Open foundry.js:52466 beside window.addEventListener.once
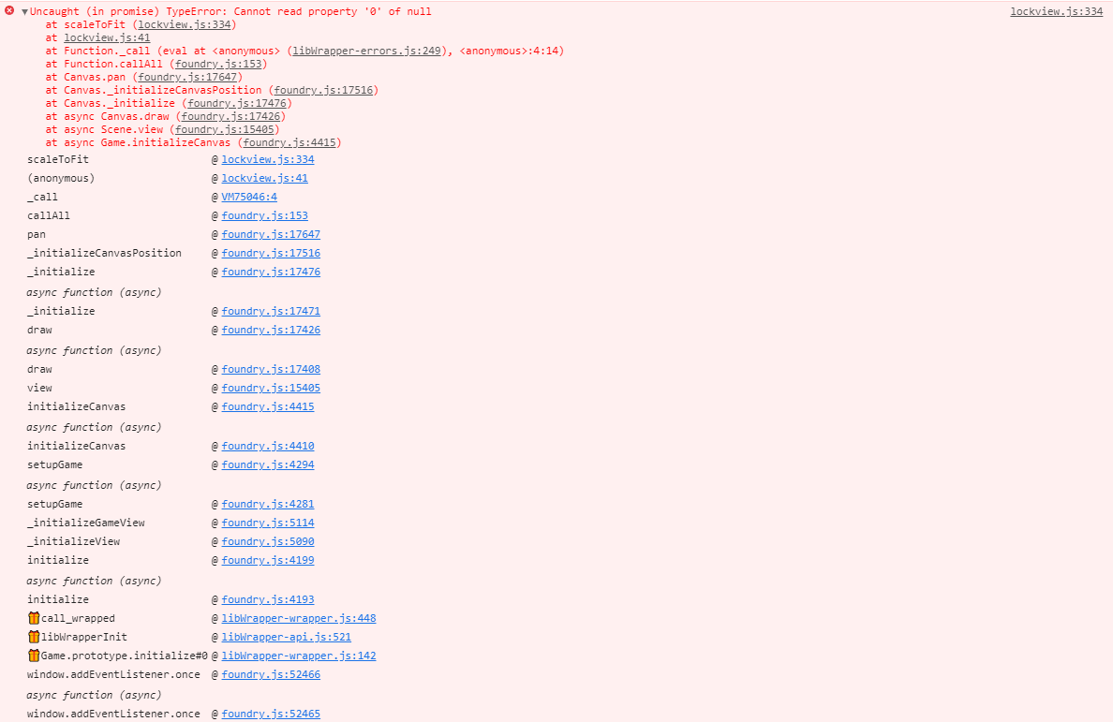The height and width of the screenshot is (722, 1113). click(x=272, y=674)
